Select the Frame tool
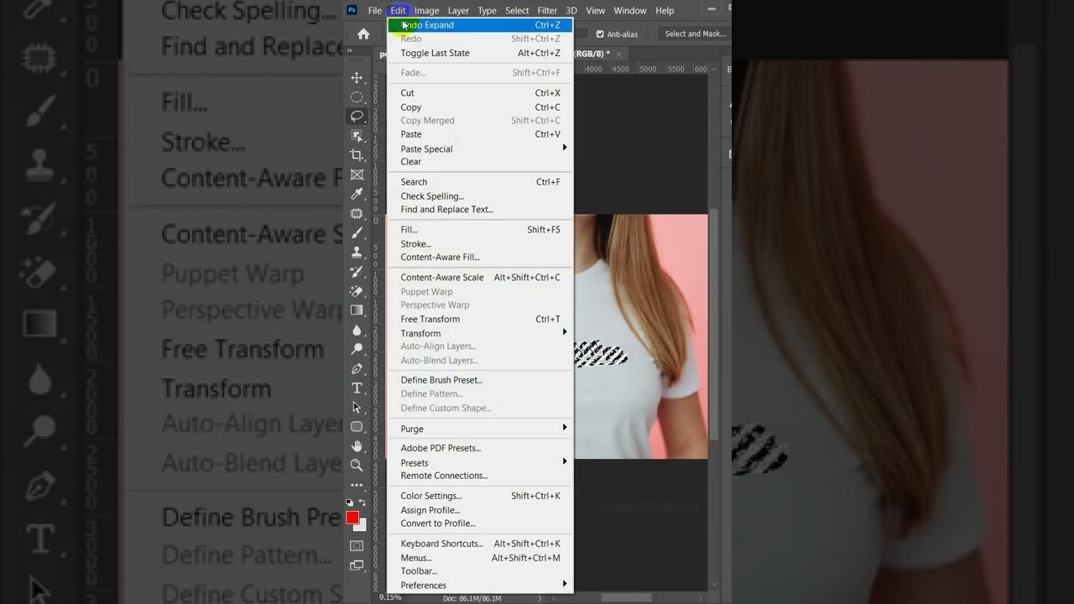1074x604 pixels. click(x=357, y=174)
